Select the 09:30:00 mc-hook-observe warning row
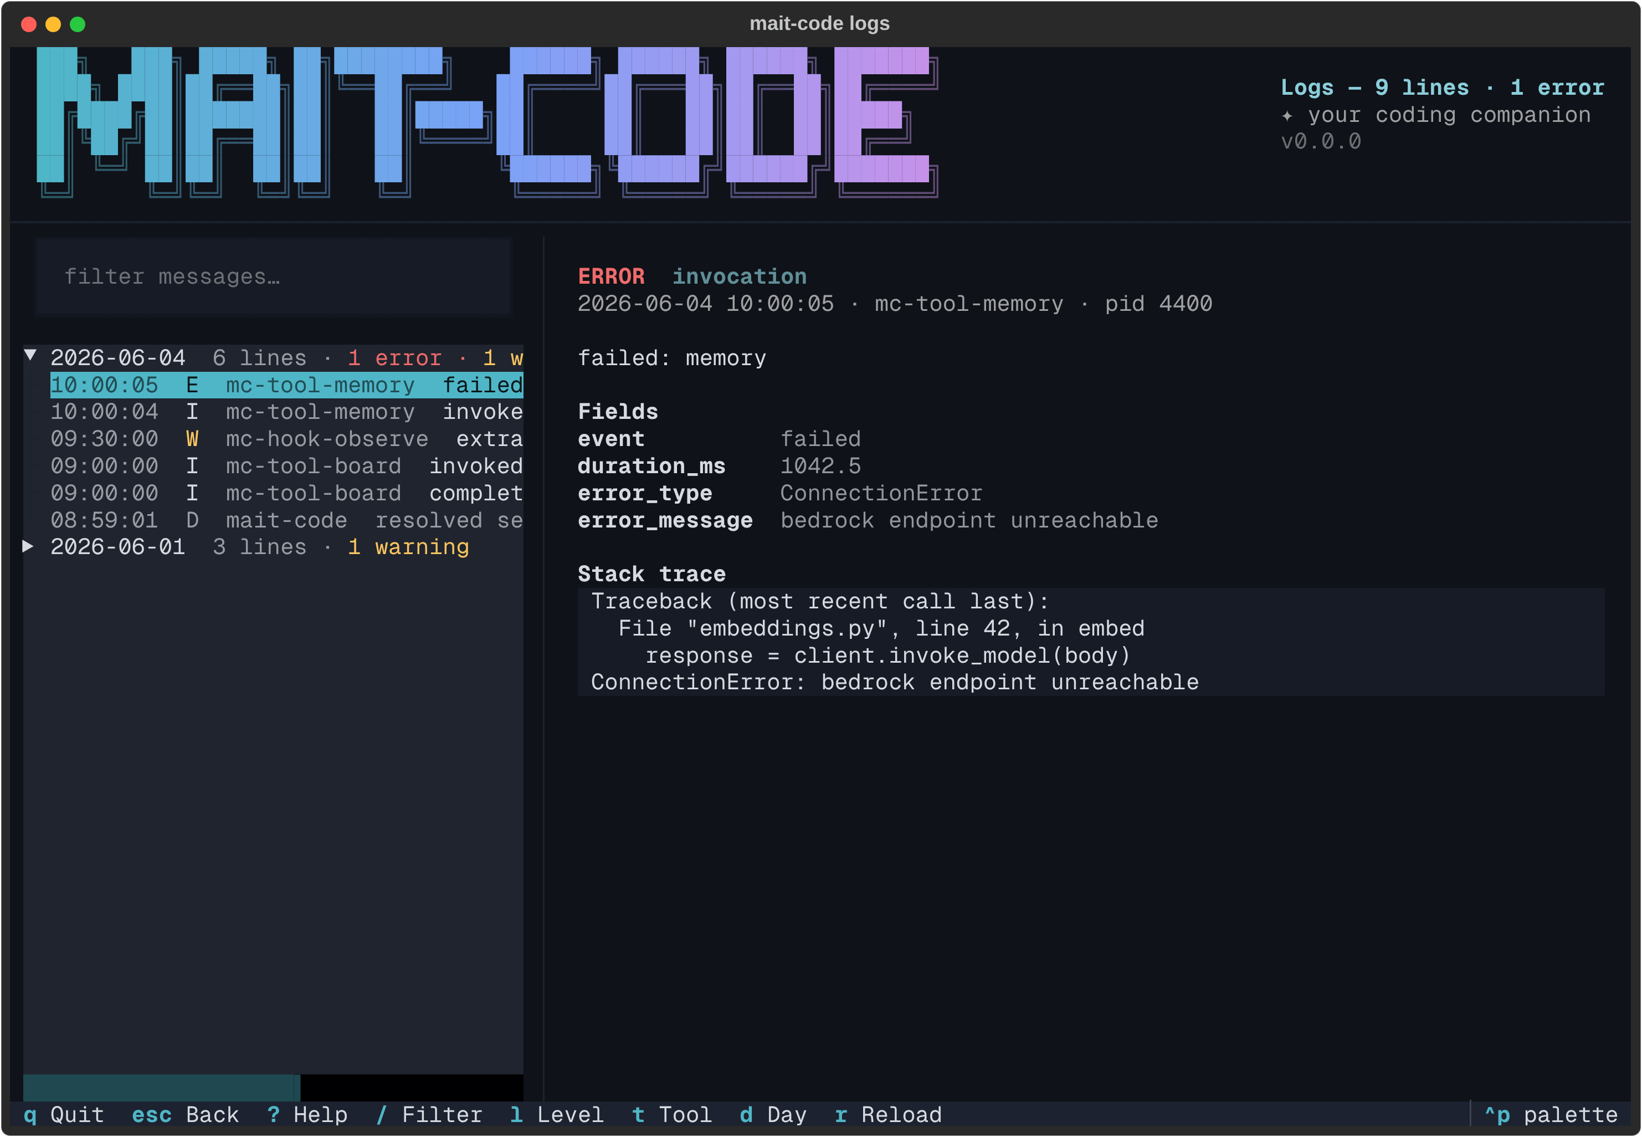The image size is (1642, 1137). (286, 439)
